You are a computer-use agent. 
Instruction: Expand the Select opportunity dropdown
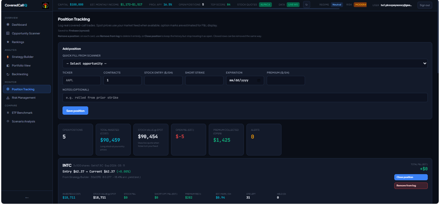coord(424,64)
